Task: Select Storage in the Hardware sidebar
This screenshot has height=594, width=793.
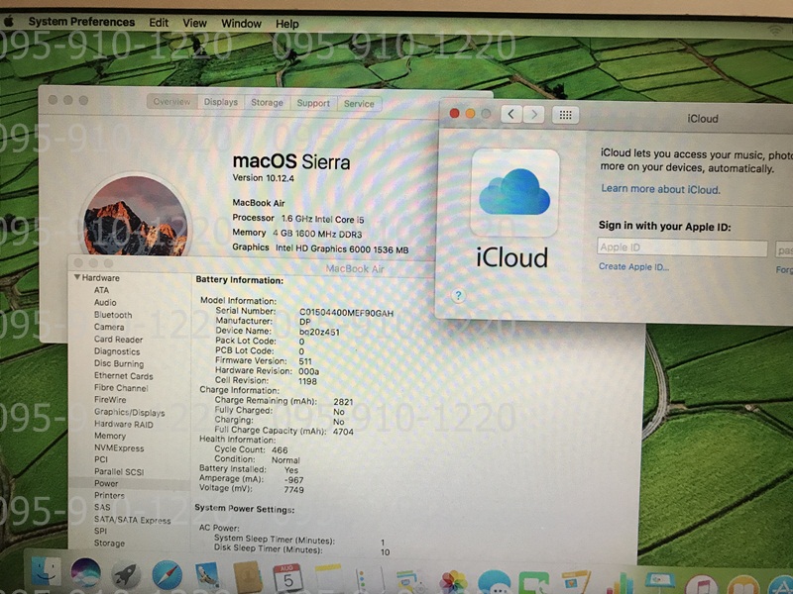Action: pyautogui.click(x=109, y=544)
